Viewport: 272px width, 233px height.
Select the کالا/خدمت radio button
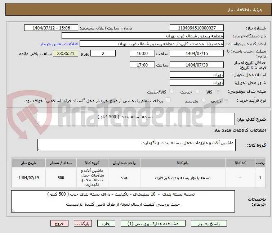click(171, 91)
